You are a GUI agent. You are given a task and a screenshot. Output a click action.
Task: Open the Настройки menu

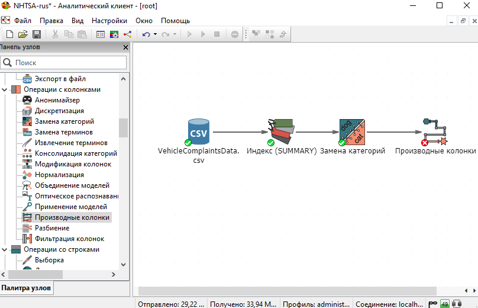pos(109,20)
